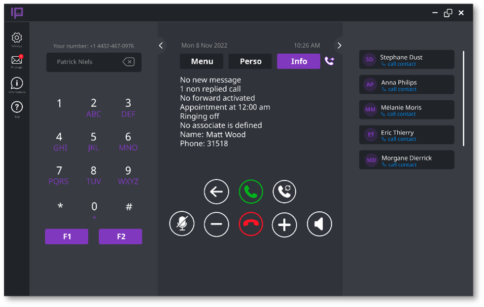Click call contact under Anna Philips
This screenshot has width=484, height=307.
tap(401, 89)
